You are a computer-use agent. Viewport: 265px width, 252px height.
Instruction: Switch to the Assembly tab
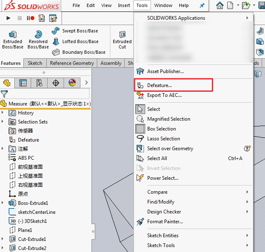tap(111, 63)
